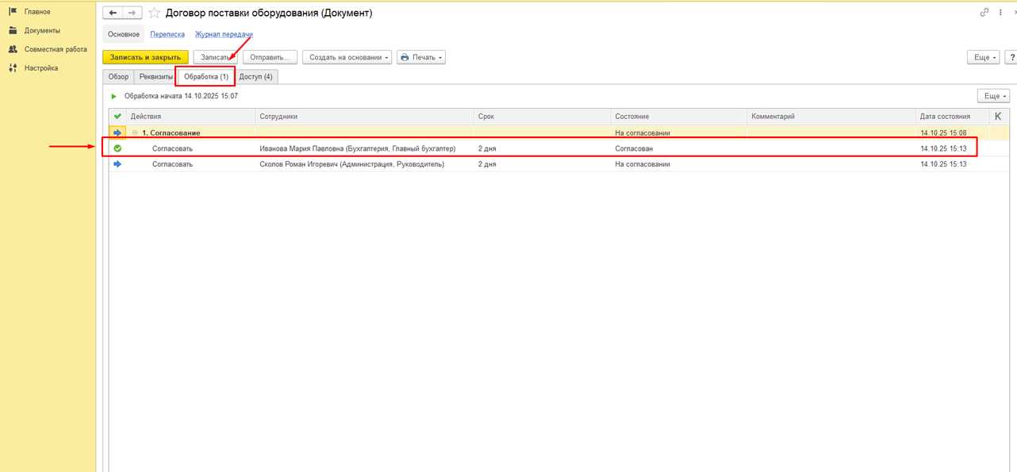Click blue arrow icon in Согласование group row
Image resolution: width=1017 pixels, height=472 pixels.
[117, 133]
